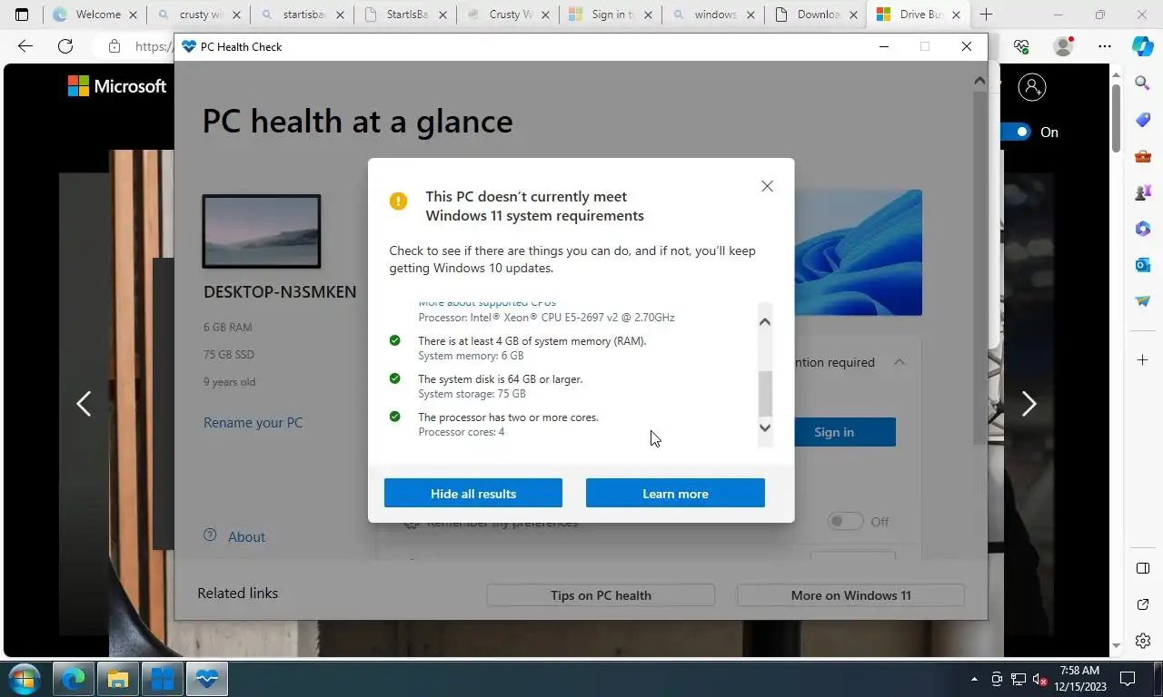The width and height of the screenshot is (1163, 697).
Task: Go to next carousel slide arrow
Action: coord(1029,403)
